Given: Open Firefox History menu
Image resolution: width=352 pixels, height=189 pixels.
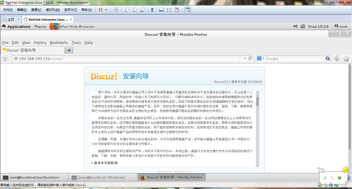Looking at the screenshot, I should [40, 42].
